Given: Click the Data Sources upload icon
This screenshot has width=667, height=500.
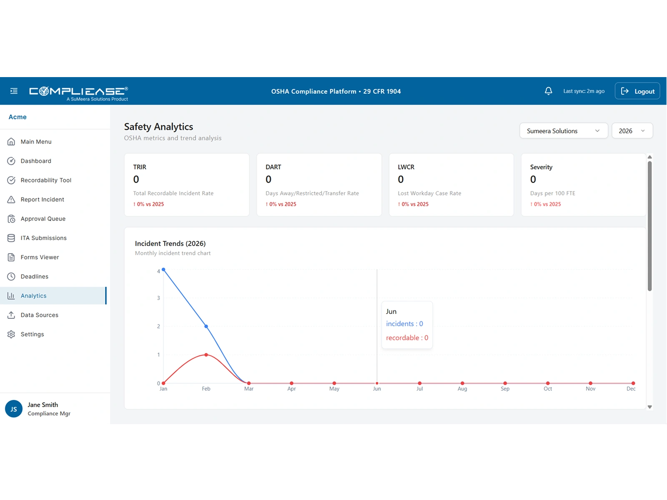Looking at the screenshot, I should pyautogui.click(x=11, y=315).
